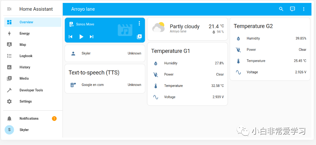Click the 39.85% humidity value
The width and height of the screenshot is (316, 145).
pyautogui.click(x=301, y=38)
